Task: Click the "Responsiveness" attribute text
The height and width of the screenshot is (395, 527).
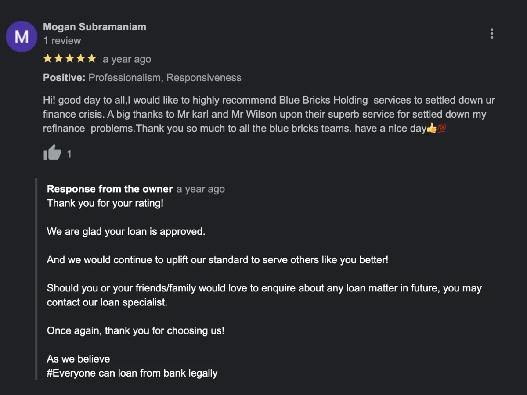Action: [x=204, y=78]
